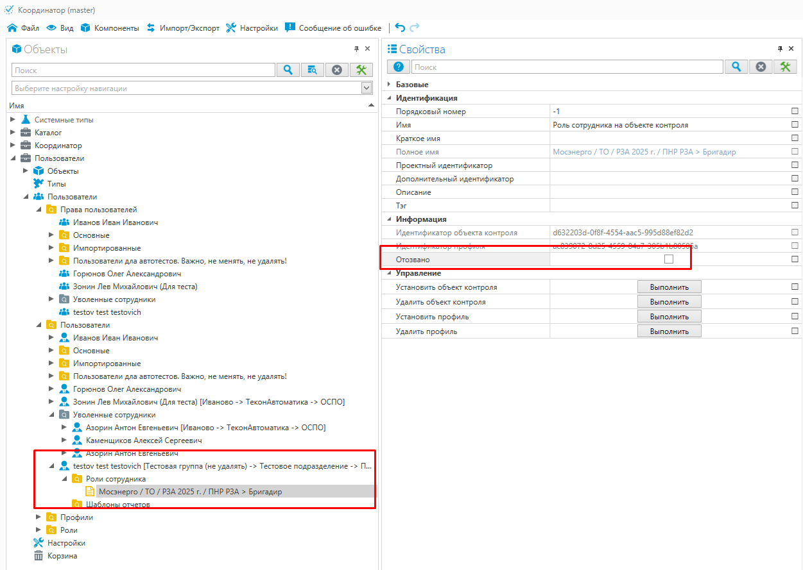The height and width of the screenshot is (570, 803).
Task: Clear the Objects panel search filter
Action: pyautogui.click(x=337, y=70)
